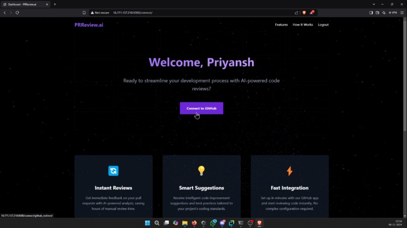Open Firefox from the taskbar

(x=194, y=223)
